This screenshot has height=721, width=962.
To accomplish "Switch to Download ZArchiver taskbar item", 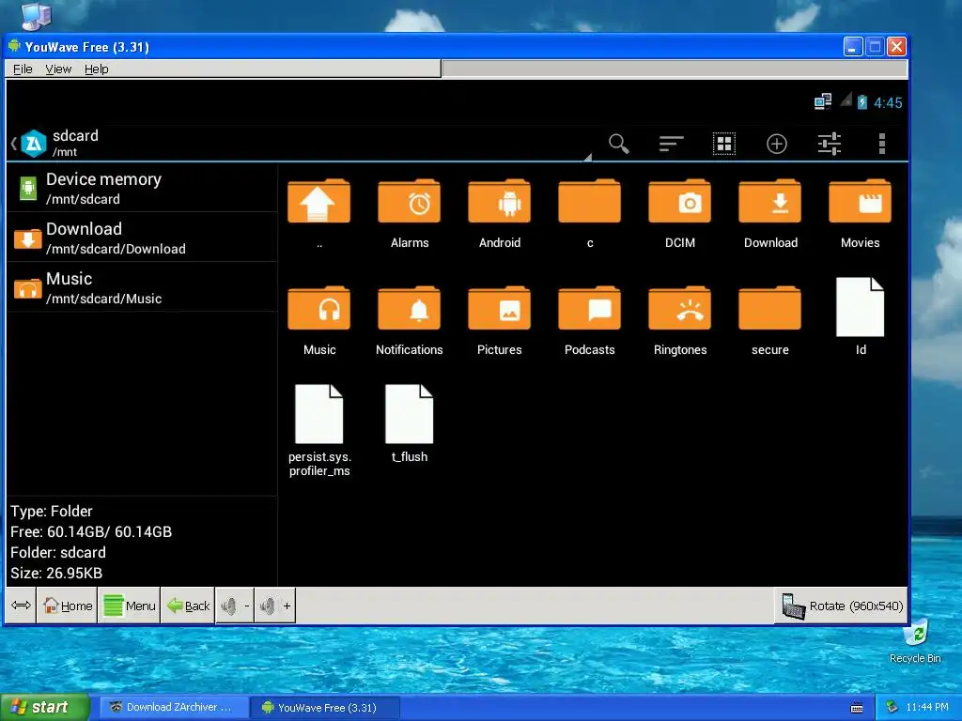I will (174, 708).
